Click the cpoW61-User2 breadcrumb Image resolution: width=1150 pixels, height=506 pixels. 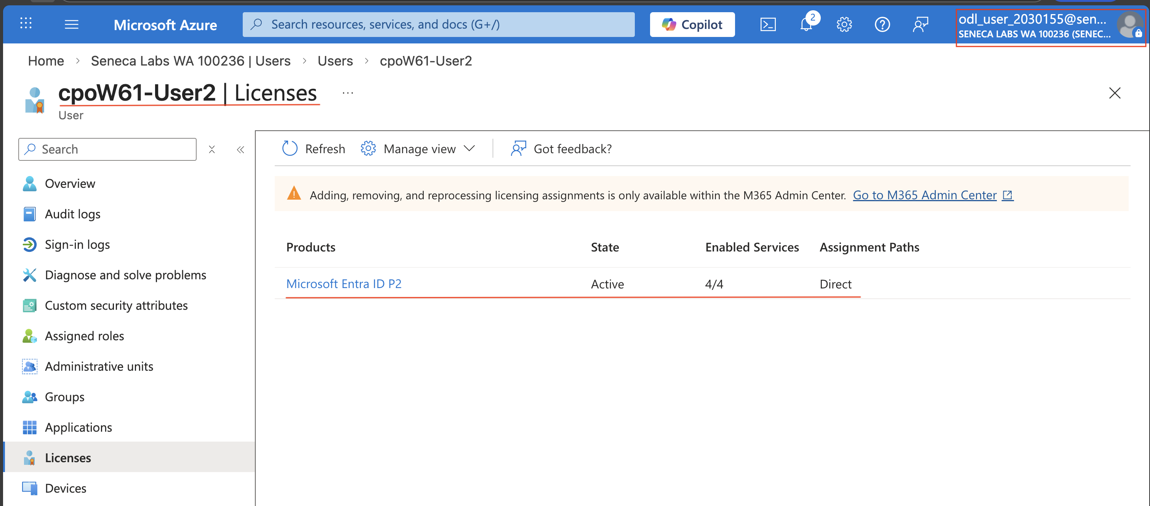[x=426, y=61]
